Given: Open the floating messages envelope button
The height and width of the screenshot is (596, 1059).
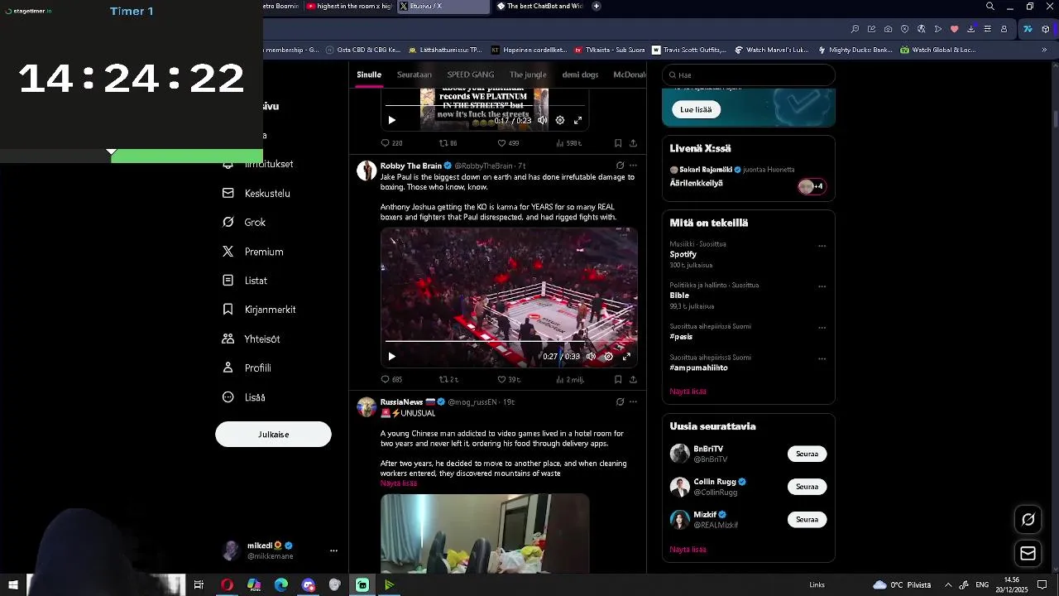Looking at the screenshot, I should pos(1028,553).
